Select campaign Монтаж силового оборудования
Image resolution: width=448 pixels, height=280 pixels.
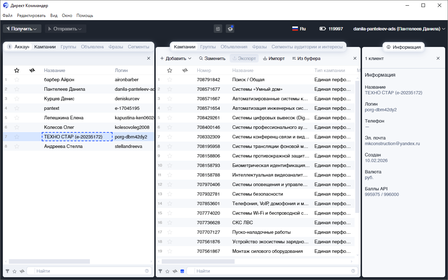pyautogui.click(x=255, y=251)
